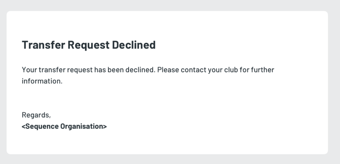Viewport: 340px width, 164px height.
Task: Click the <Sequence Organisation> signature
Action: [64, 126]
